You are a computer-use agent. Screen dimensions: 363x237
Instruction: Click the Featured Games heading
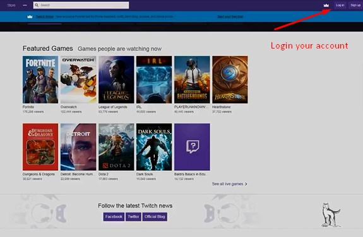pos(48,49)
